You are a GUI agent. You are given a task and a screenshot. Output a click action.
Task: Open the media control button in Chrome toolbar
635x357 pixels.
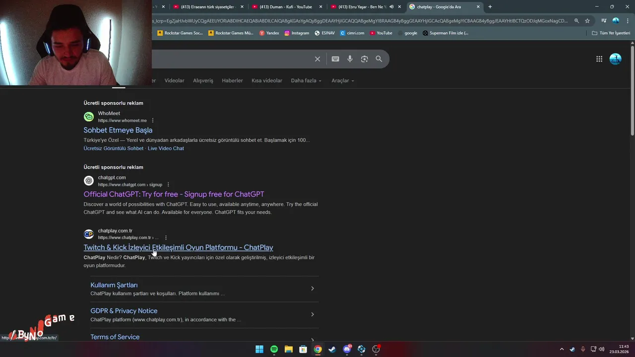604,21
